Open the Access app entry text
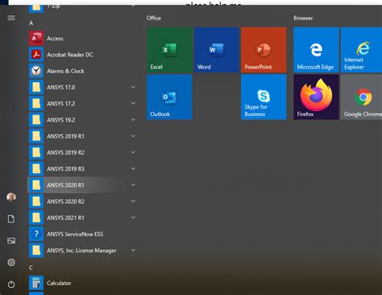The image size is (382, 295). tap(55, 39)
